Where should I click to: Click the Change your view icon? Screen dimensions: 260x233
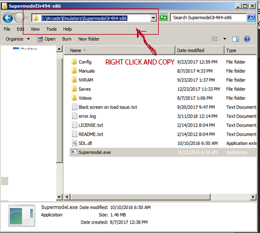click(214, 39)
